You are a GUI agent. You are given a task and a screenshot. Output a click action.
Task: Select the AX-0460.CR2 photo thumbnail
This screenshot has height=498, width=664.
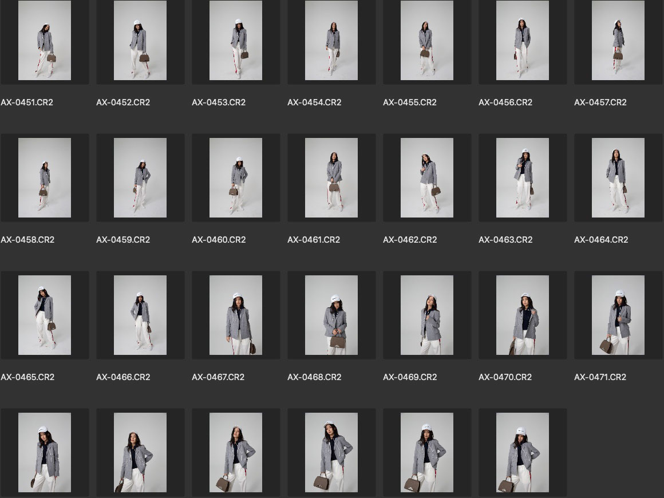(x=236, y=177)
